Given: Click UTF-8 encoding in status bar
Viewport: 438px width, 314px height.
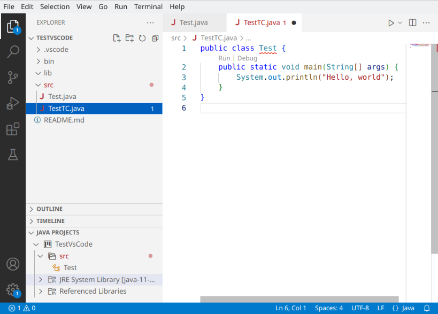Looking at the screenshot, I should (360, 308).
